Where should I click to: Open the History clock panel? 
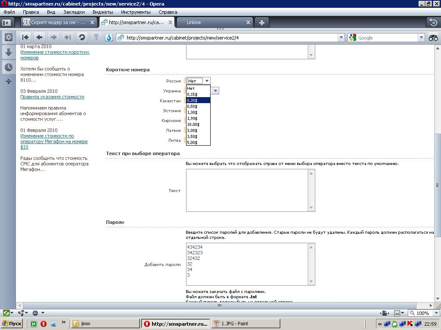click(x=9, y=67)
